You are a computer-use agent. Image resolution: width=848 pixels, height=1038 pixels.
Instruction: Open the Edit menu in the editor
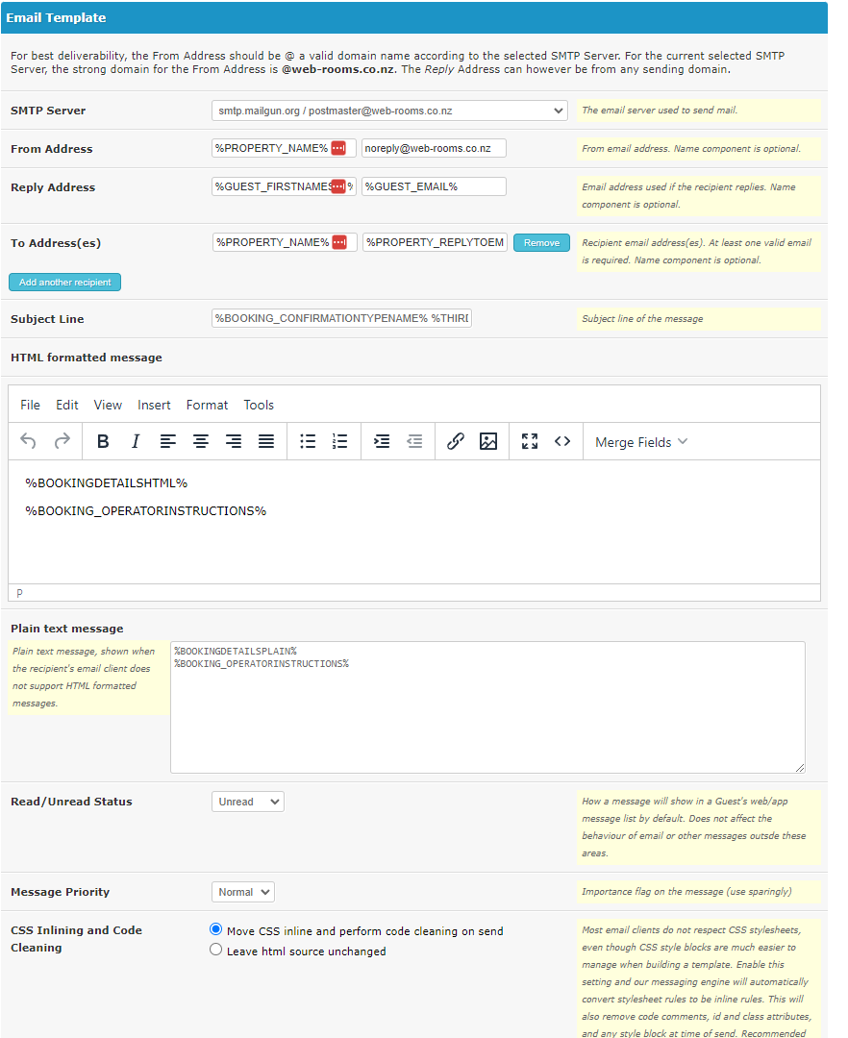(x=67, y=406)
